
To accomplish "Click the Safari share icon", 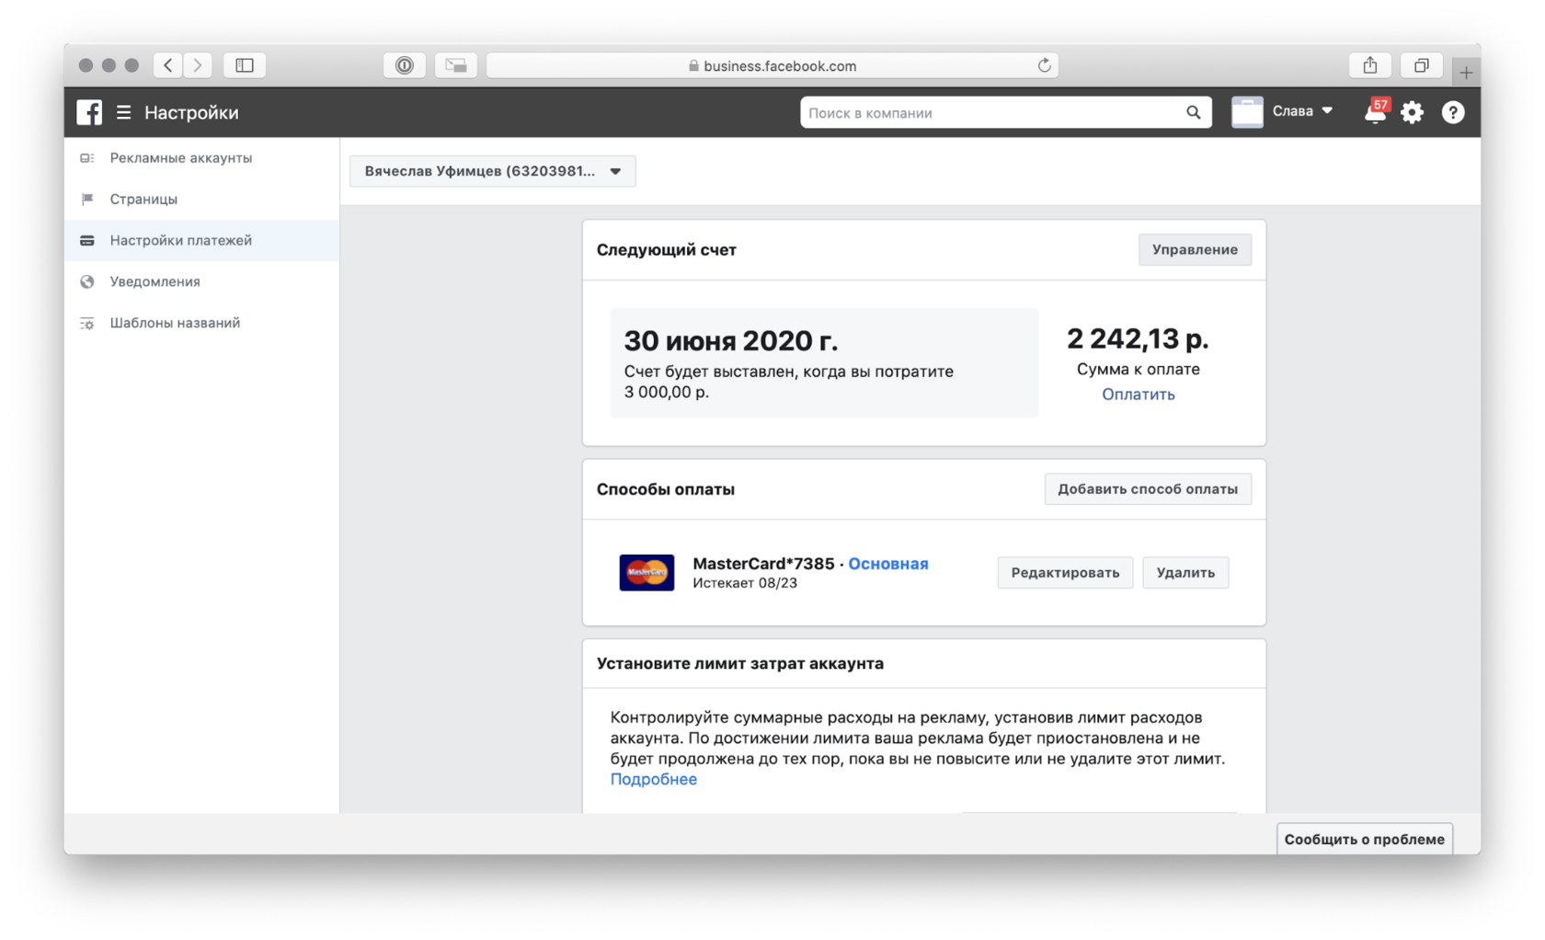I will pos(1370,65).
